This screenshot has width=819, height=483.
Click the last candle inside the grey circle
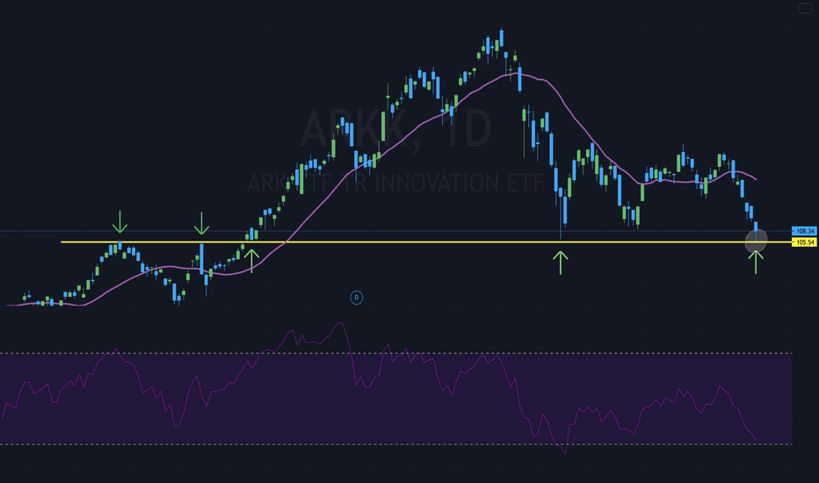[756, 231]
